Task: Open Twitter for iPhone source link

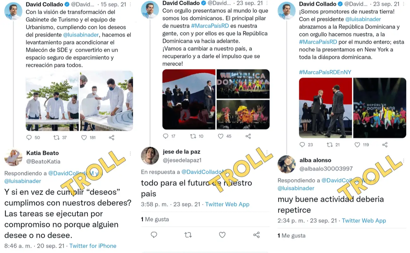Action: [93, 246]
